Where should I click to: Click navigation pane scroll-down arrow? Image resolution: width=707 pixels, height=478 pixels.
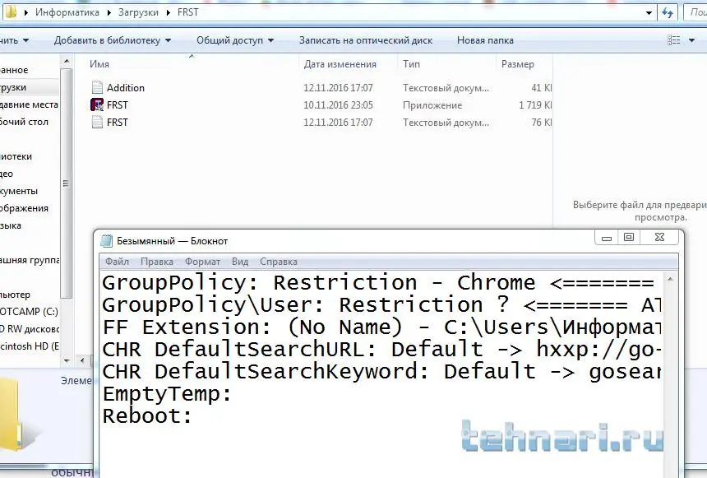67,360
